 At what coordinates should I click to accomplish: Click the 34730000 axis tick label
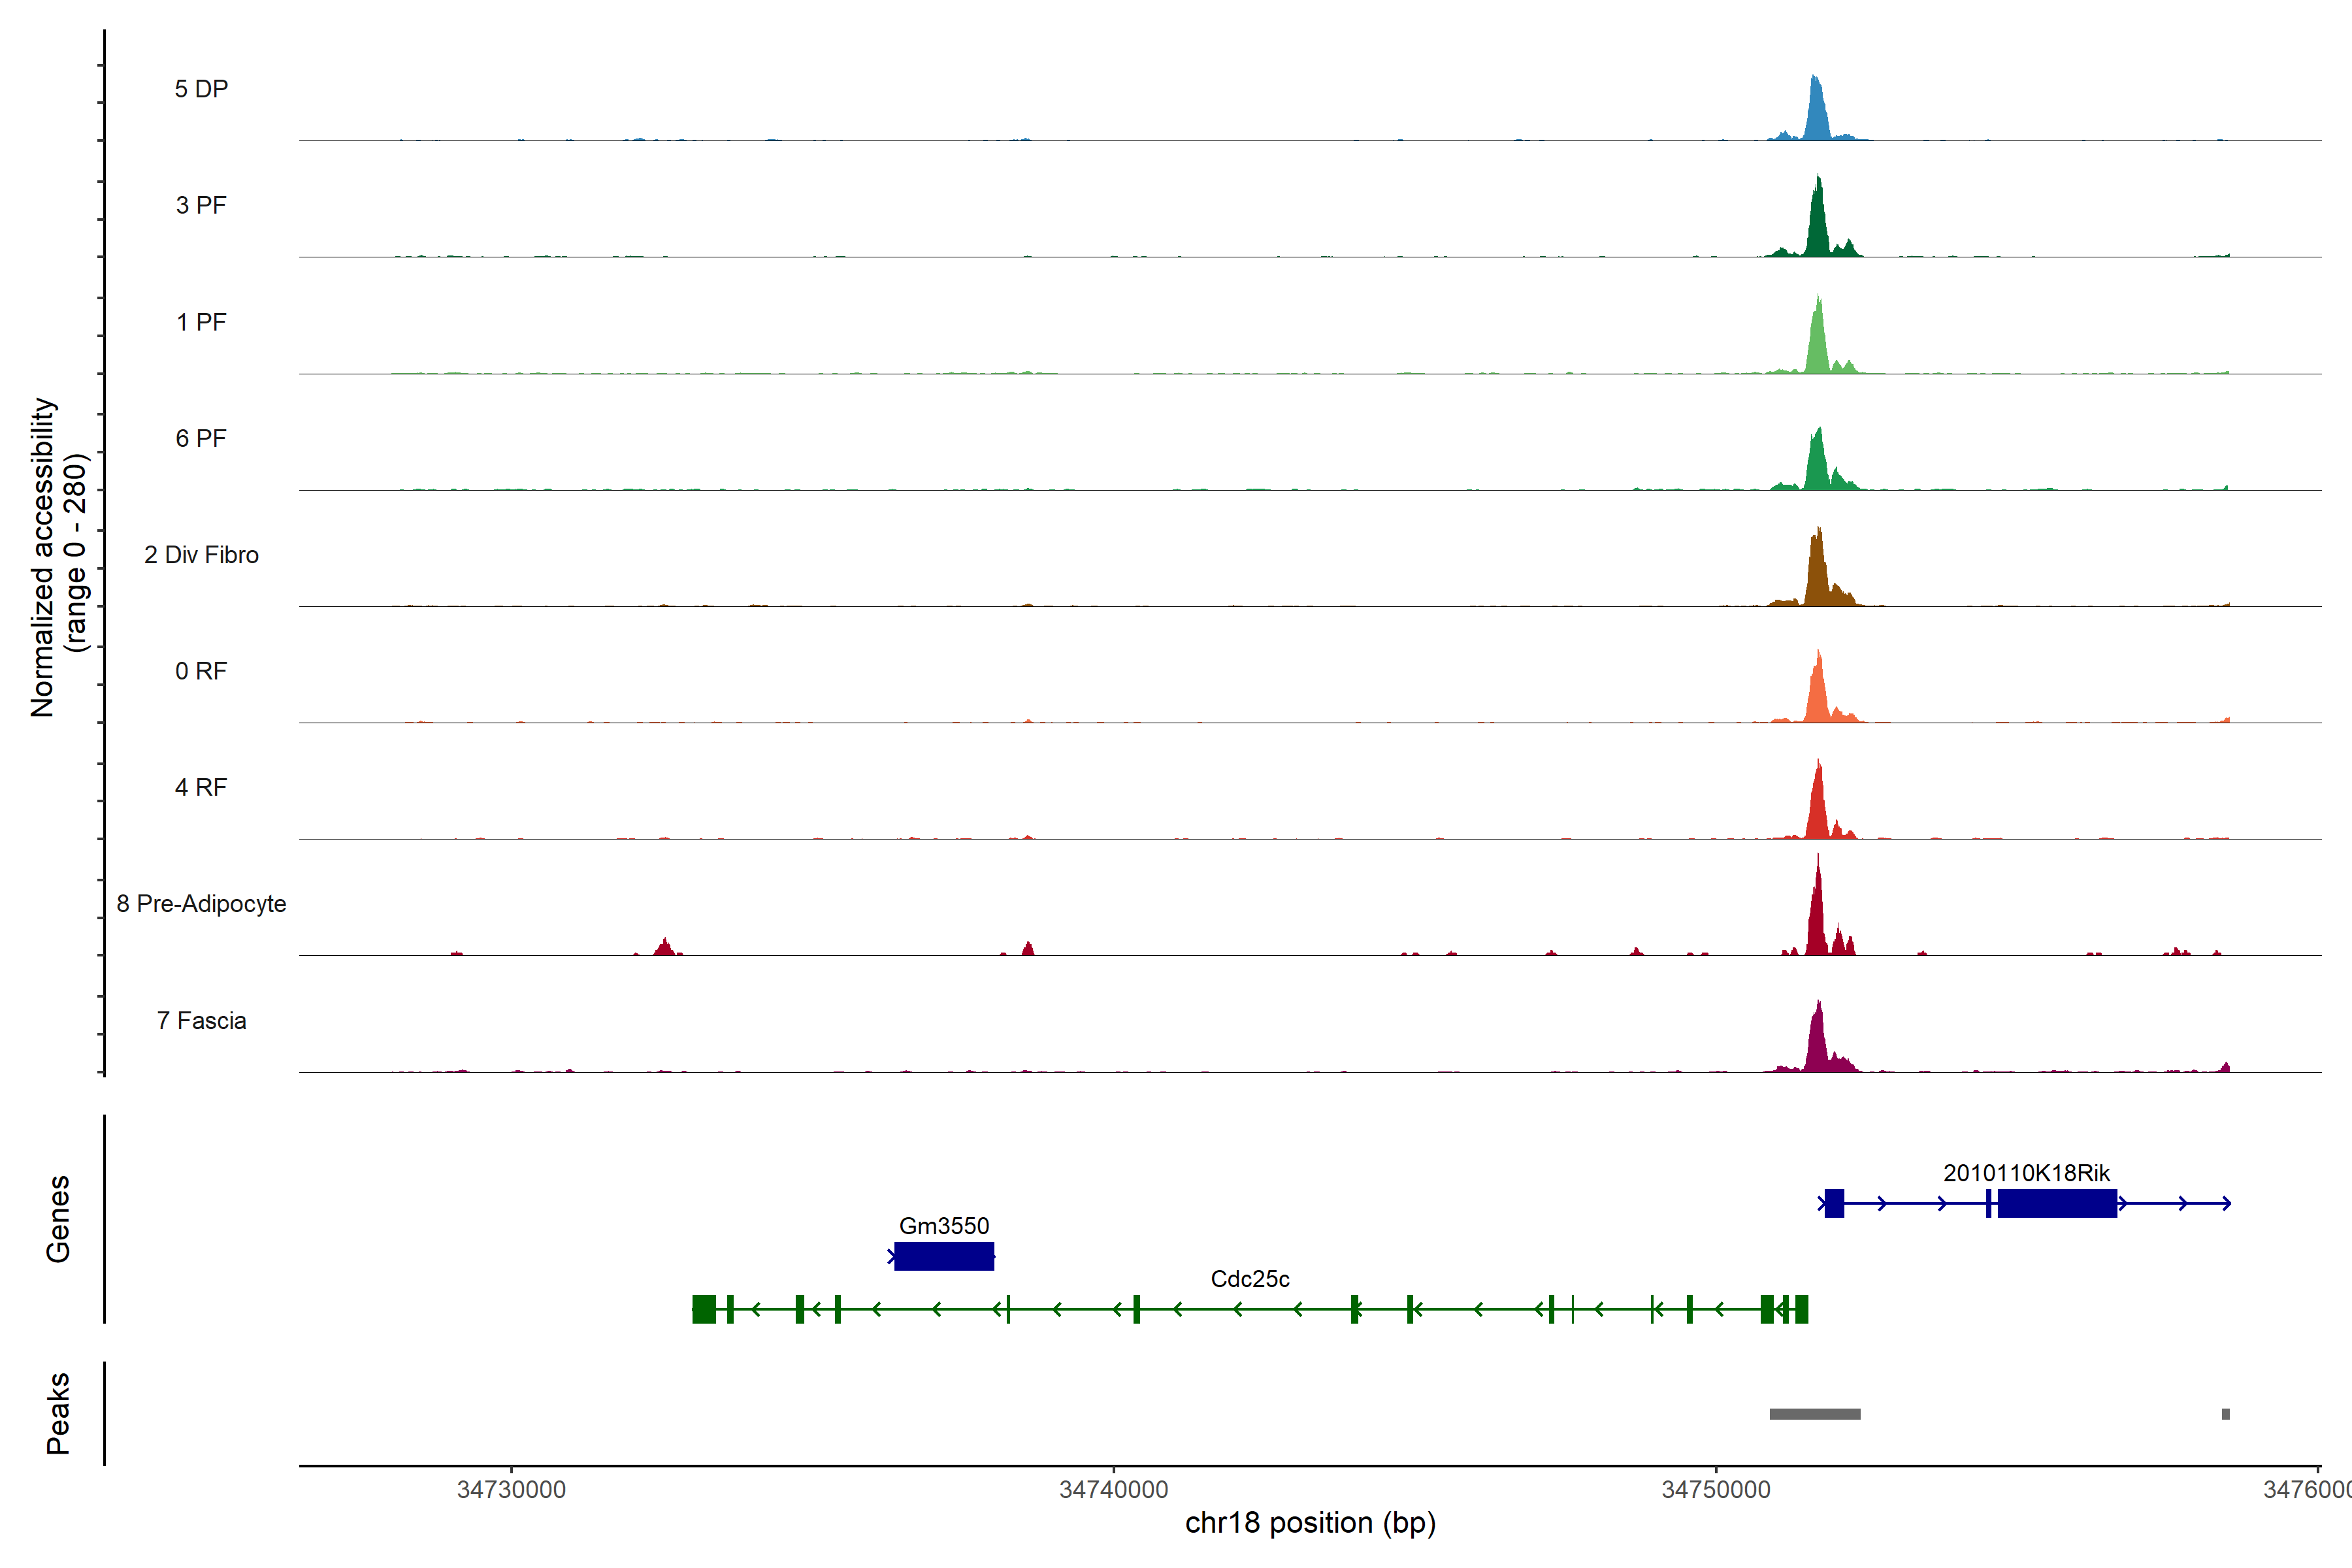coord(511,1490)
